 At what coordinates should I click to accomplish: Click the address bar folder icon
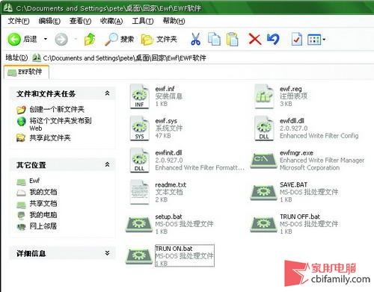(x=37, y=58)
